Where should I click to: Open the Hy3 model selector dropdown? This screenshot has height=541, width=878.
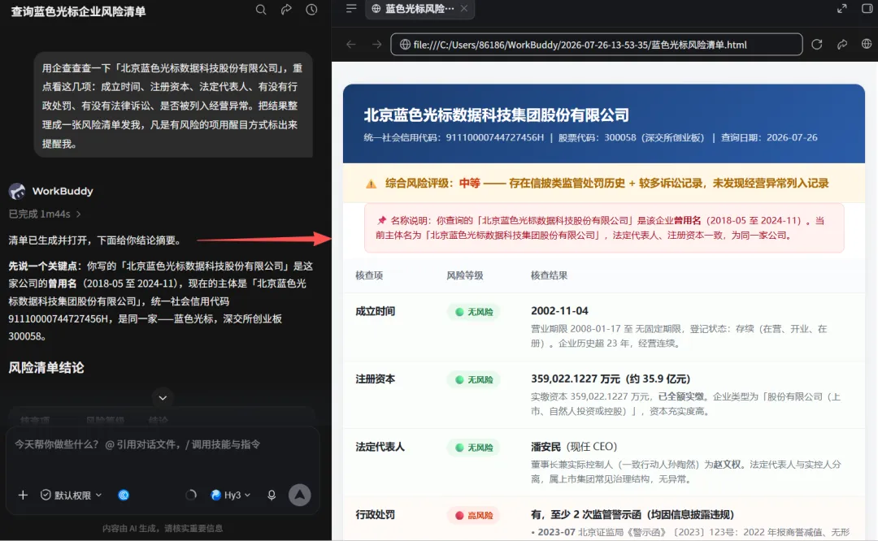(x=231, y=496)
